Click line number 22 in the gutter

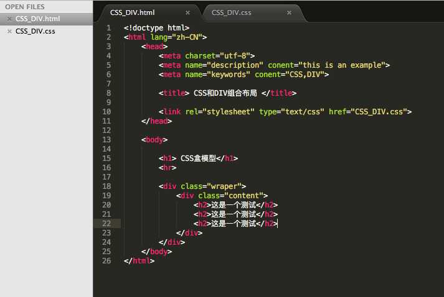106,224
